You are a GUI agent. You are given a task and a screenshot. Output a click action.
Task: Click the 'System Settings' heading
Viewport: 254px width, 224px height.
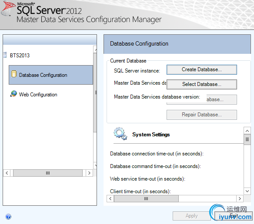tap(151, 135)
